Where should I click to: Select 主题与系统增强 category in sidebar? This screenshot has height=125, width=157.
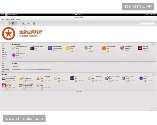click(x=5, y=70)
